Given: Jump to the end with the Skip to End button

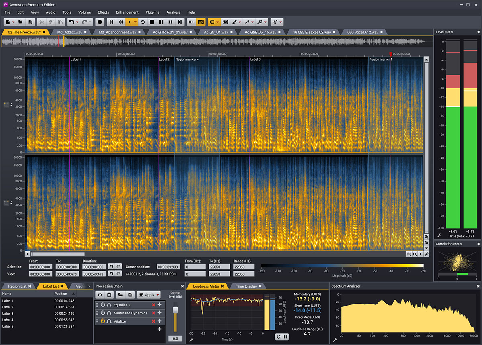Looking at the screenshot, I should (180, 22).
